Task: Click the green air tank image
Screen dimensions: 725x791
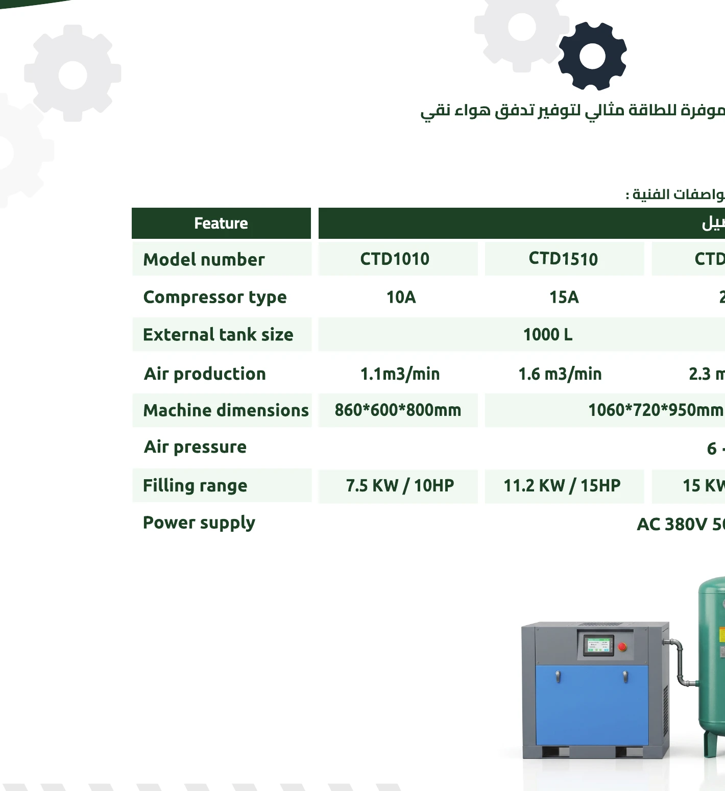Action: click(x=712, y=666)
